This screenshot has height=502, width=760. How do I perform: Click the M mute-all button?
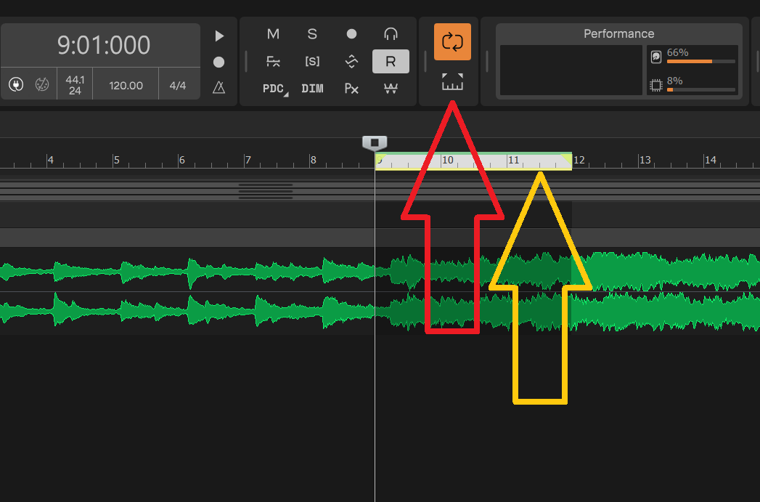[273, 34]
